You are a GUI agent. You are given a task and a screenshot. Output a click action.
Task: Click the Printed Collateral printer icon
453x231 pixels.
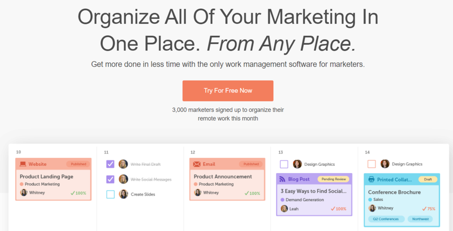371,180
